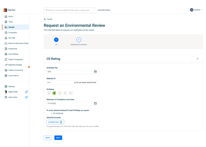
Task: Click the Tasks document icon
Action: point(6,22)
